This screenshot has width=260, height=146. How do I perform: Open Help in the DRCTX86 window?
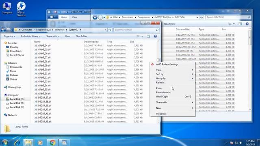click(247, 24)
